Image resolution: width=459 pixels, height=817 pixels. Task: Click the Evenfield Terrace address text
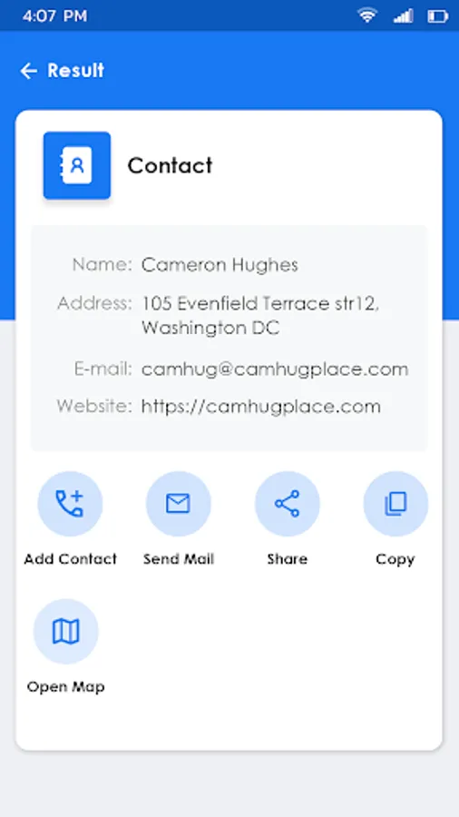(260, 315)
